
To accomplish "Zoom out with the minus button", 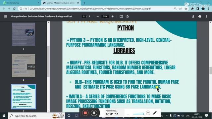I will 98,17.
